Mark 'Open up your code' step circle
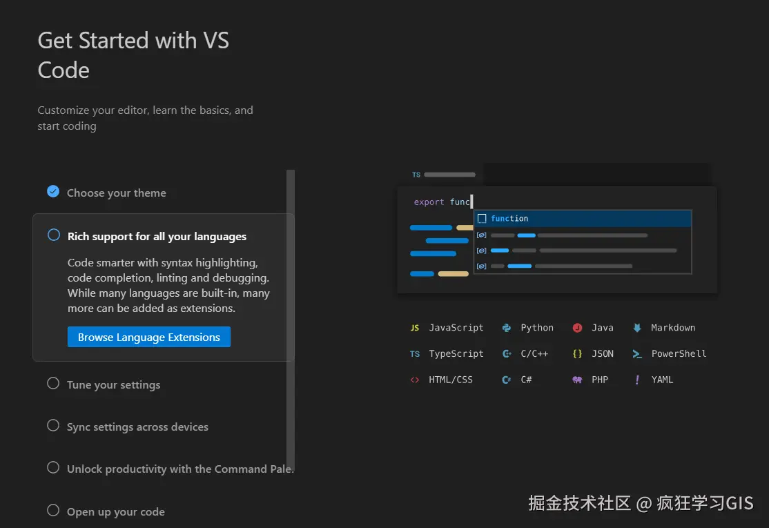Viewport: 769px width, 528px height. 53,510
